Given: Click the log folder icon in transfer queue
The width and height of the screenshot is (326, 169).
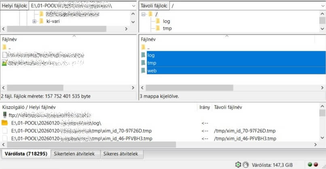Looking at the screenshot, I should click(4, 123).
